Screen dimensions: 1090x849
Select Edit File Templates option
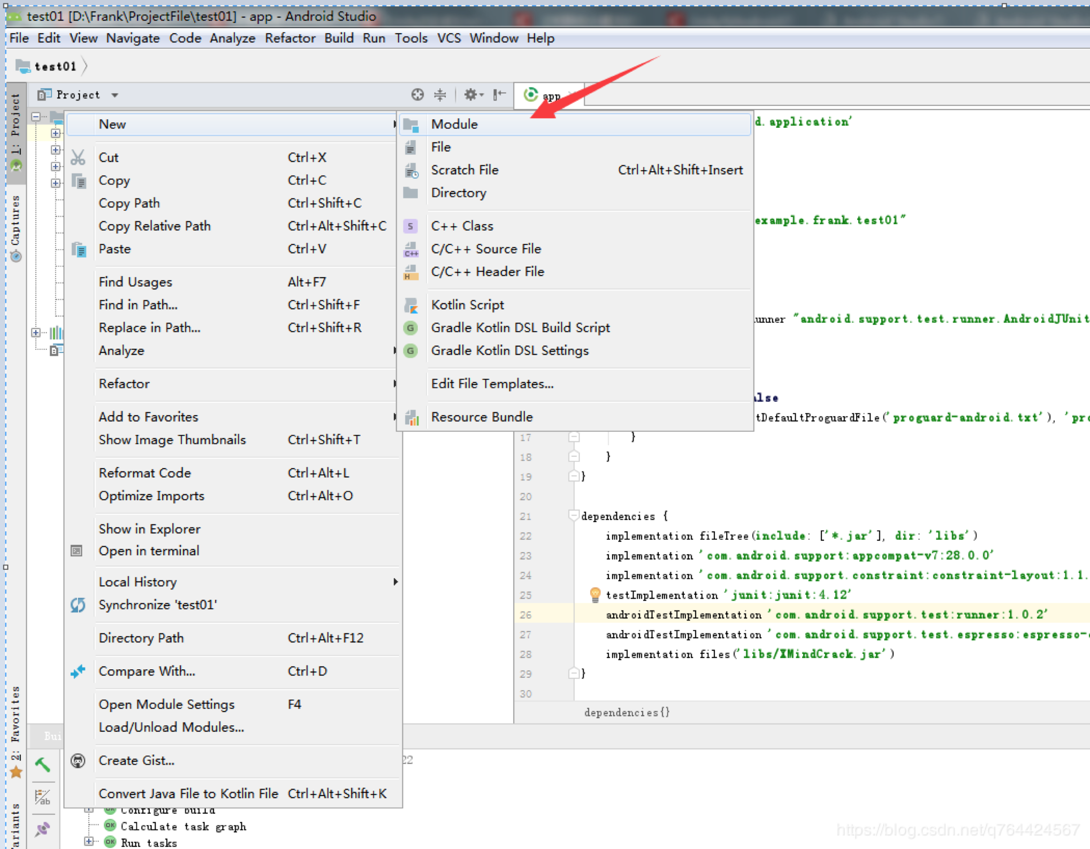point(575,384)
